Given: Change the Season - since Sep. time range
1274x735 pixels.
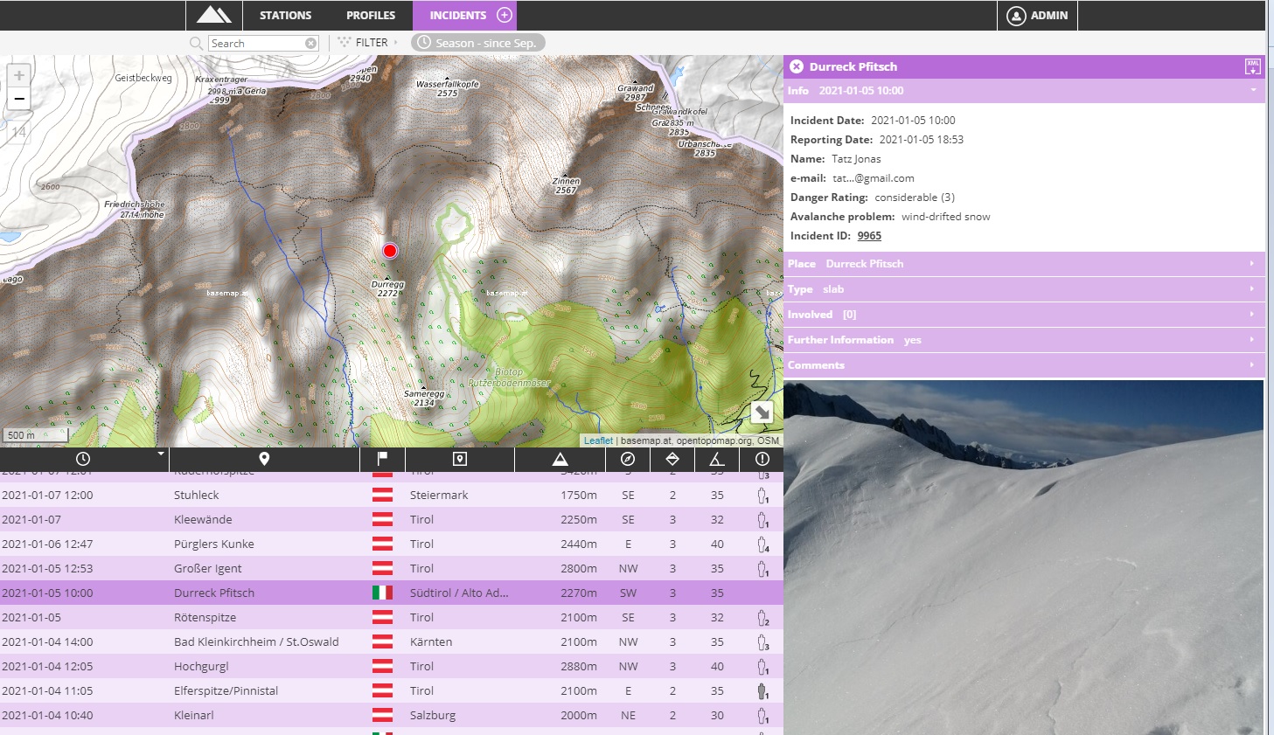Looking at the screenshot, I should pyautogui.click(x=478, y=43).
